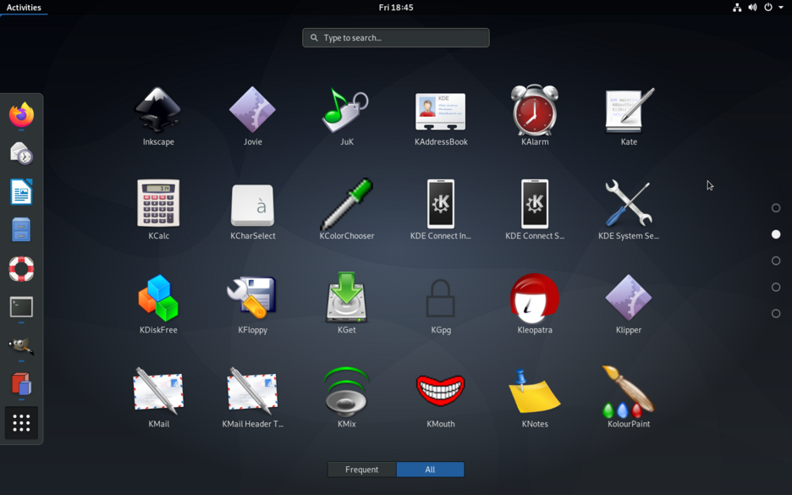This screenshot has width=792, height=495.
Task: Open the Files cabinet icon in the dock
Action: pyautogui.click(x=21, y=230)
